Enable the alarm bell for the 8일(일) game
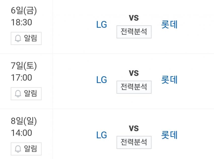Screen dimensions: 214x159 click(18, 149)
